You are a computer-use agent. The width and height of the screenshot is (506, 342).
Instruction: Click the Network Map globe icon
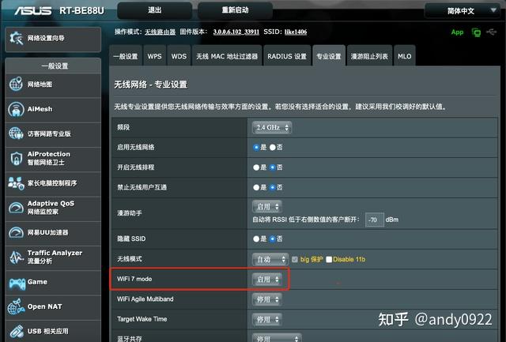coord(16,85)
